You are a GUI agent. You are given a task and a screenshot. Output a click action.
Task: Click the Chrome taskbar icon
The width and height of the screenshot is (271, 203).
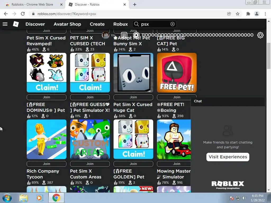pyautogui.click(x=56, y=198)
